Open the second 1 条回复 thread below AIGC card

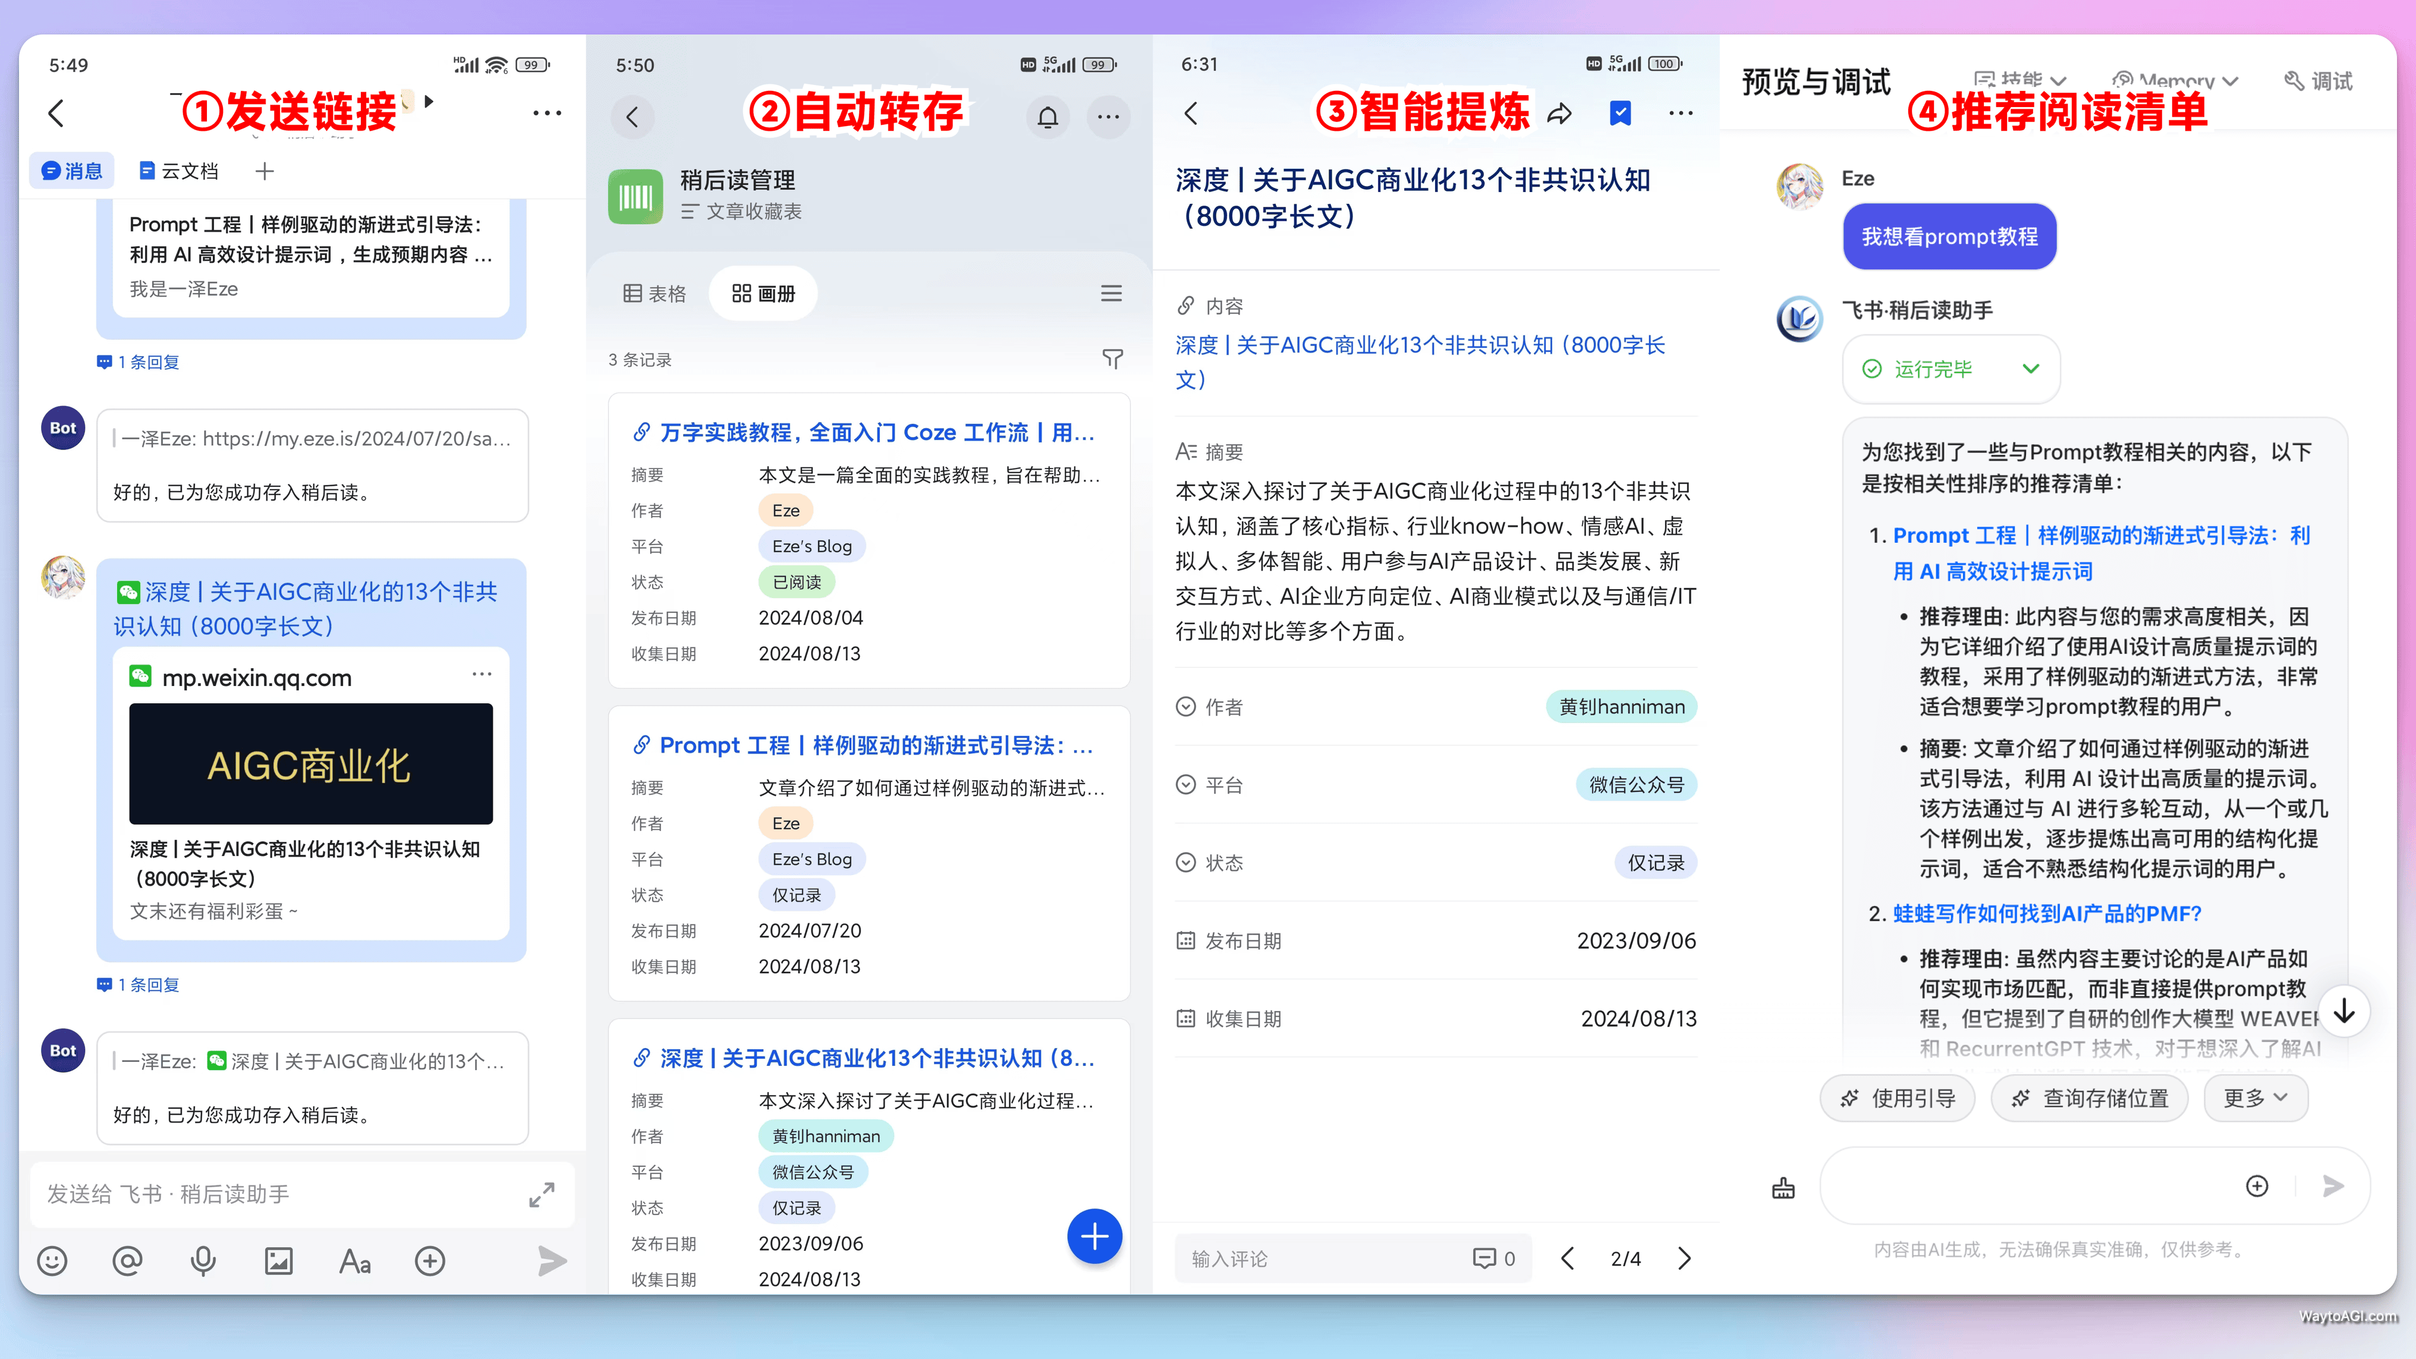tap(138, 985)
